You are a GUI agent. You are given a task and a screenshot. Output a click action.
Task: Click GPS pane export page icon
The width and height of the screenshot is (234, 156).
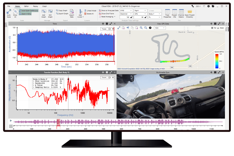pyautogui.click(x=137, y=28)
